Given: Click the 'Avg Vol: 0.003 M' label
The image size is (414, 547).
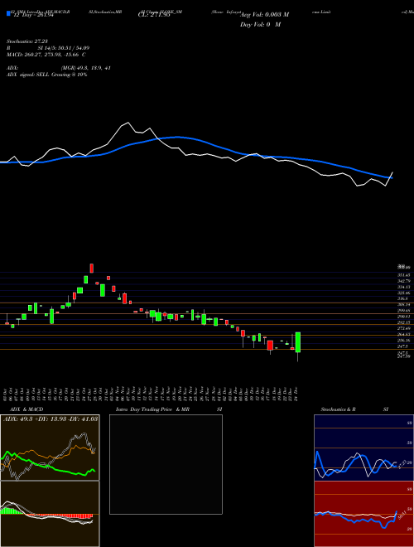Looking at the screenshot, I should point(264,15).
